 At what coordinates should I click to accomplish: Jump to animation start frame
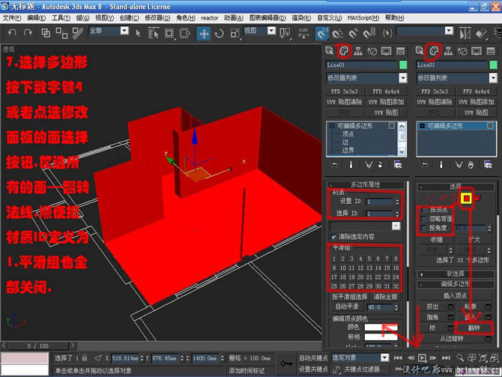[398, 358]
